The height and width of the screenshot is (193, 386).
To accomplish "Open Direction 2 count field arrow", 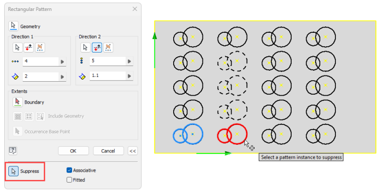I will (129, 61).
